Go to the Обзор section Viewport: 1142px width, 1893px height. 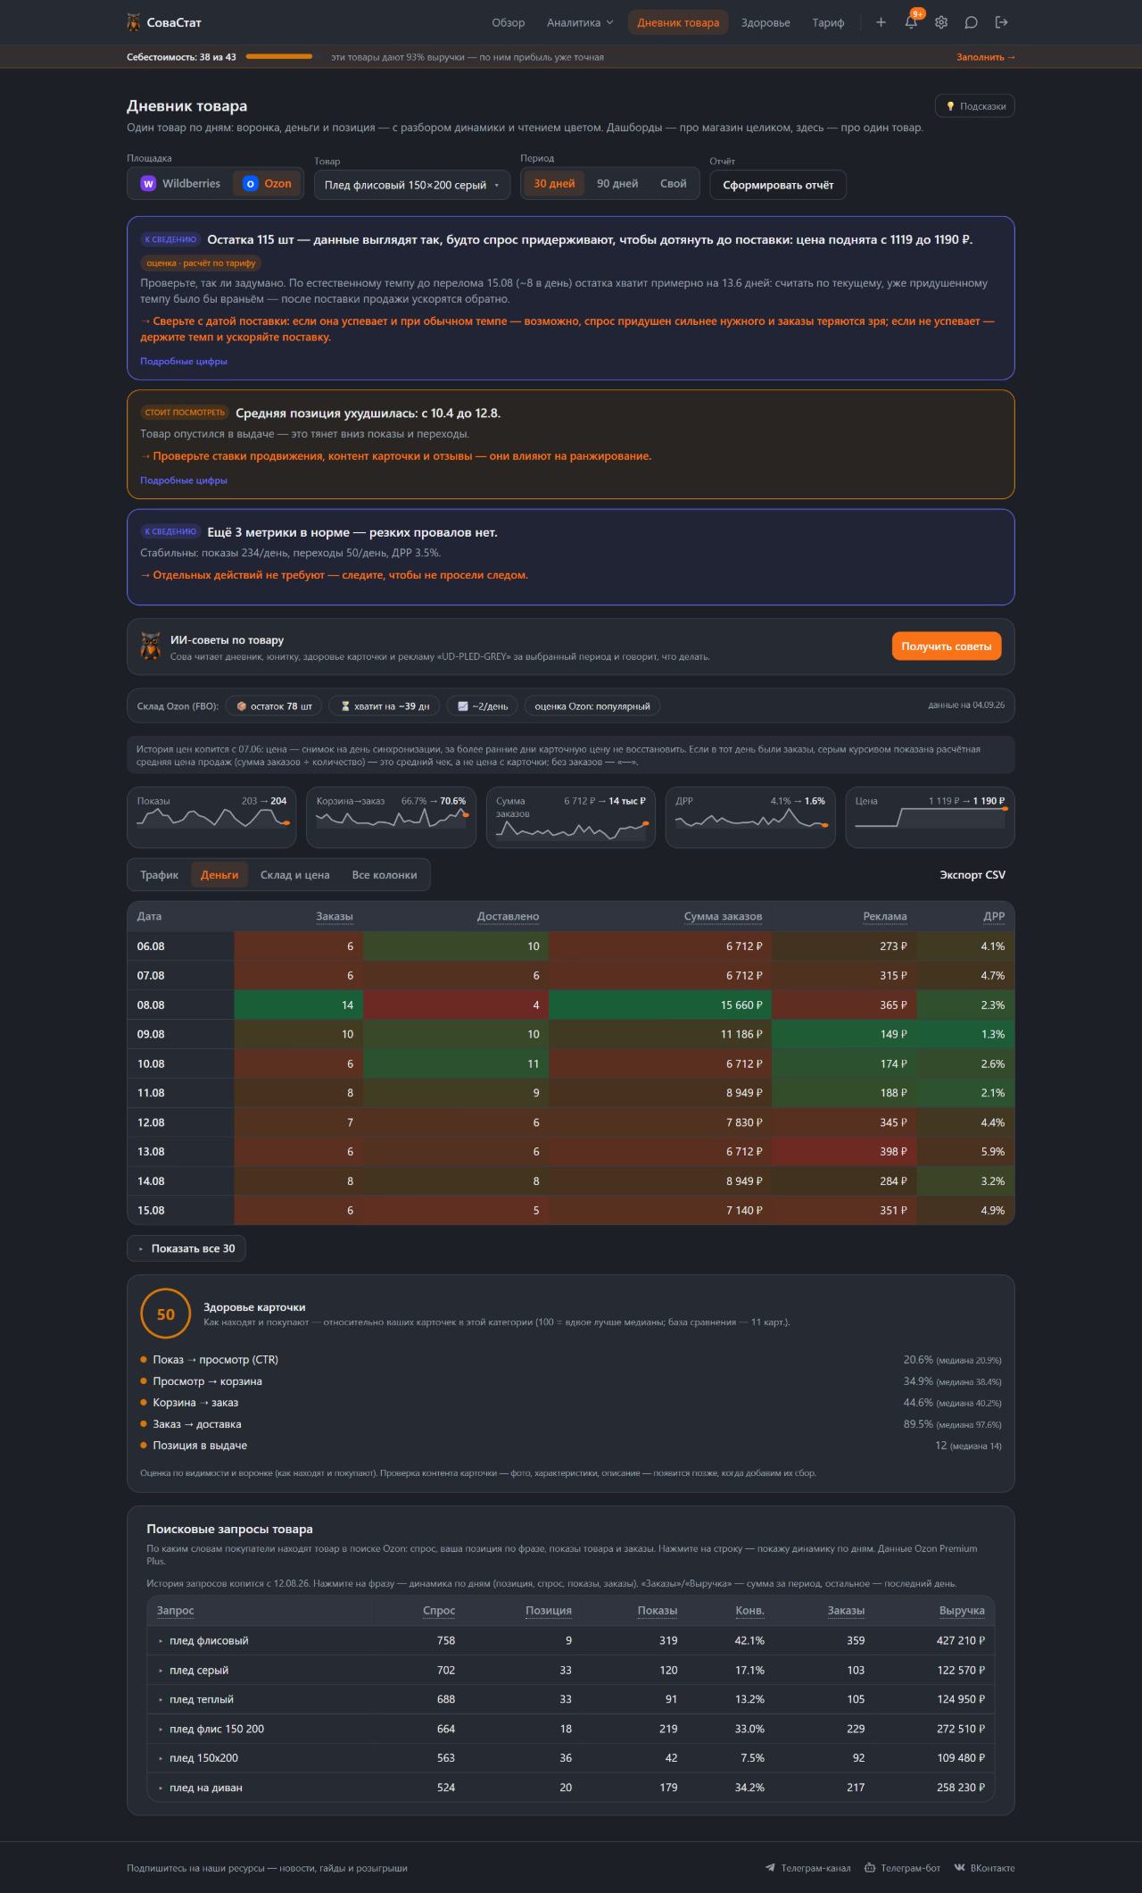509,22
